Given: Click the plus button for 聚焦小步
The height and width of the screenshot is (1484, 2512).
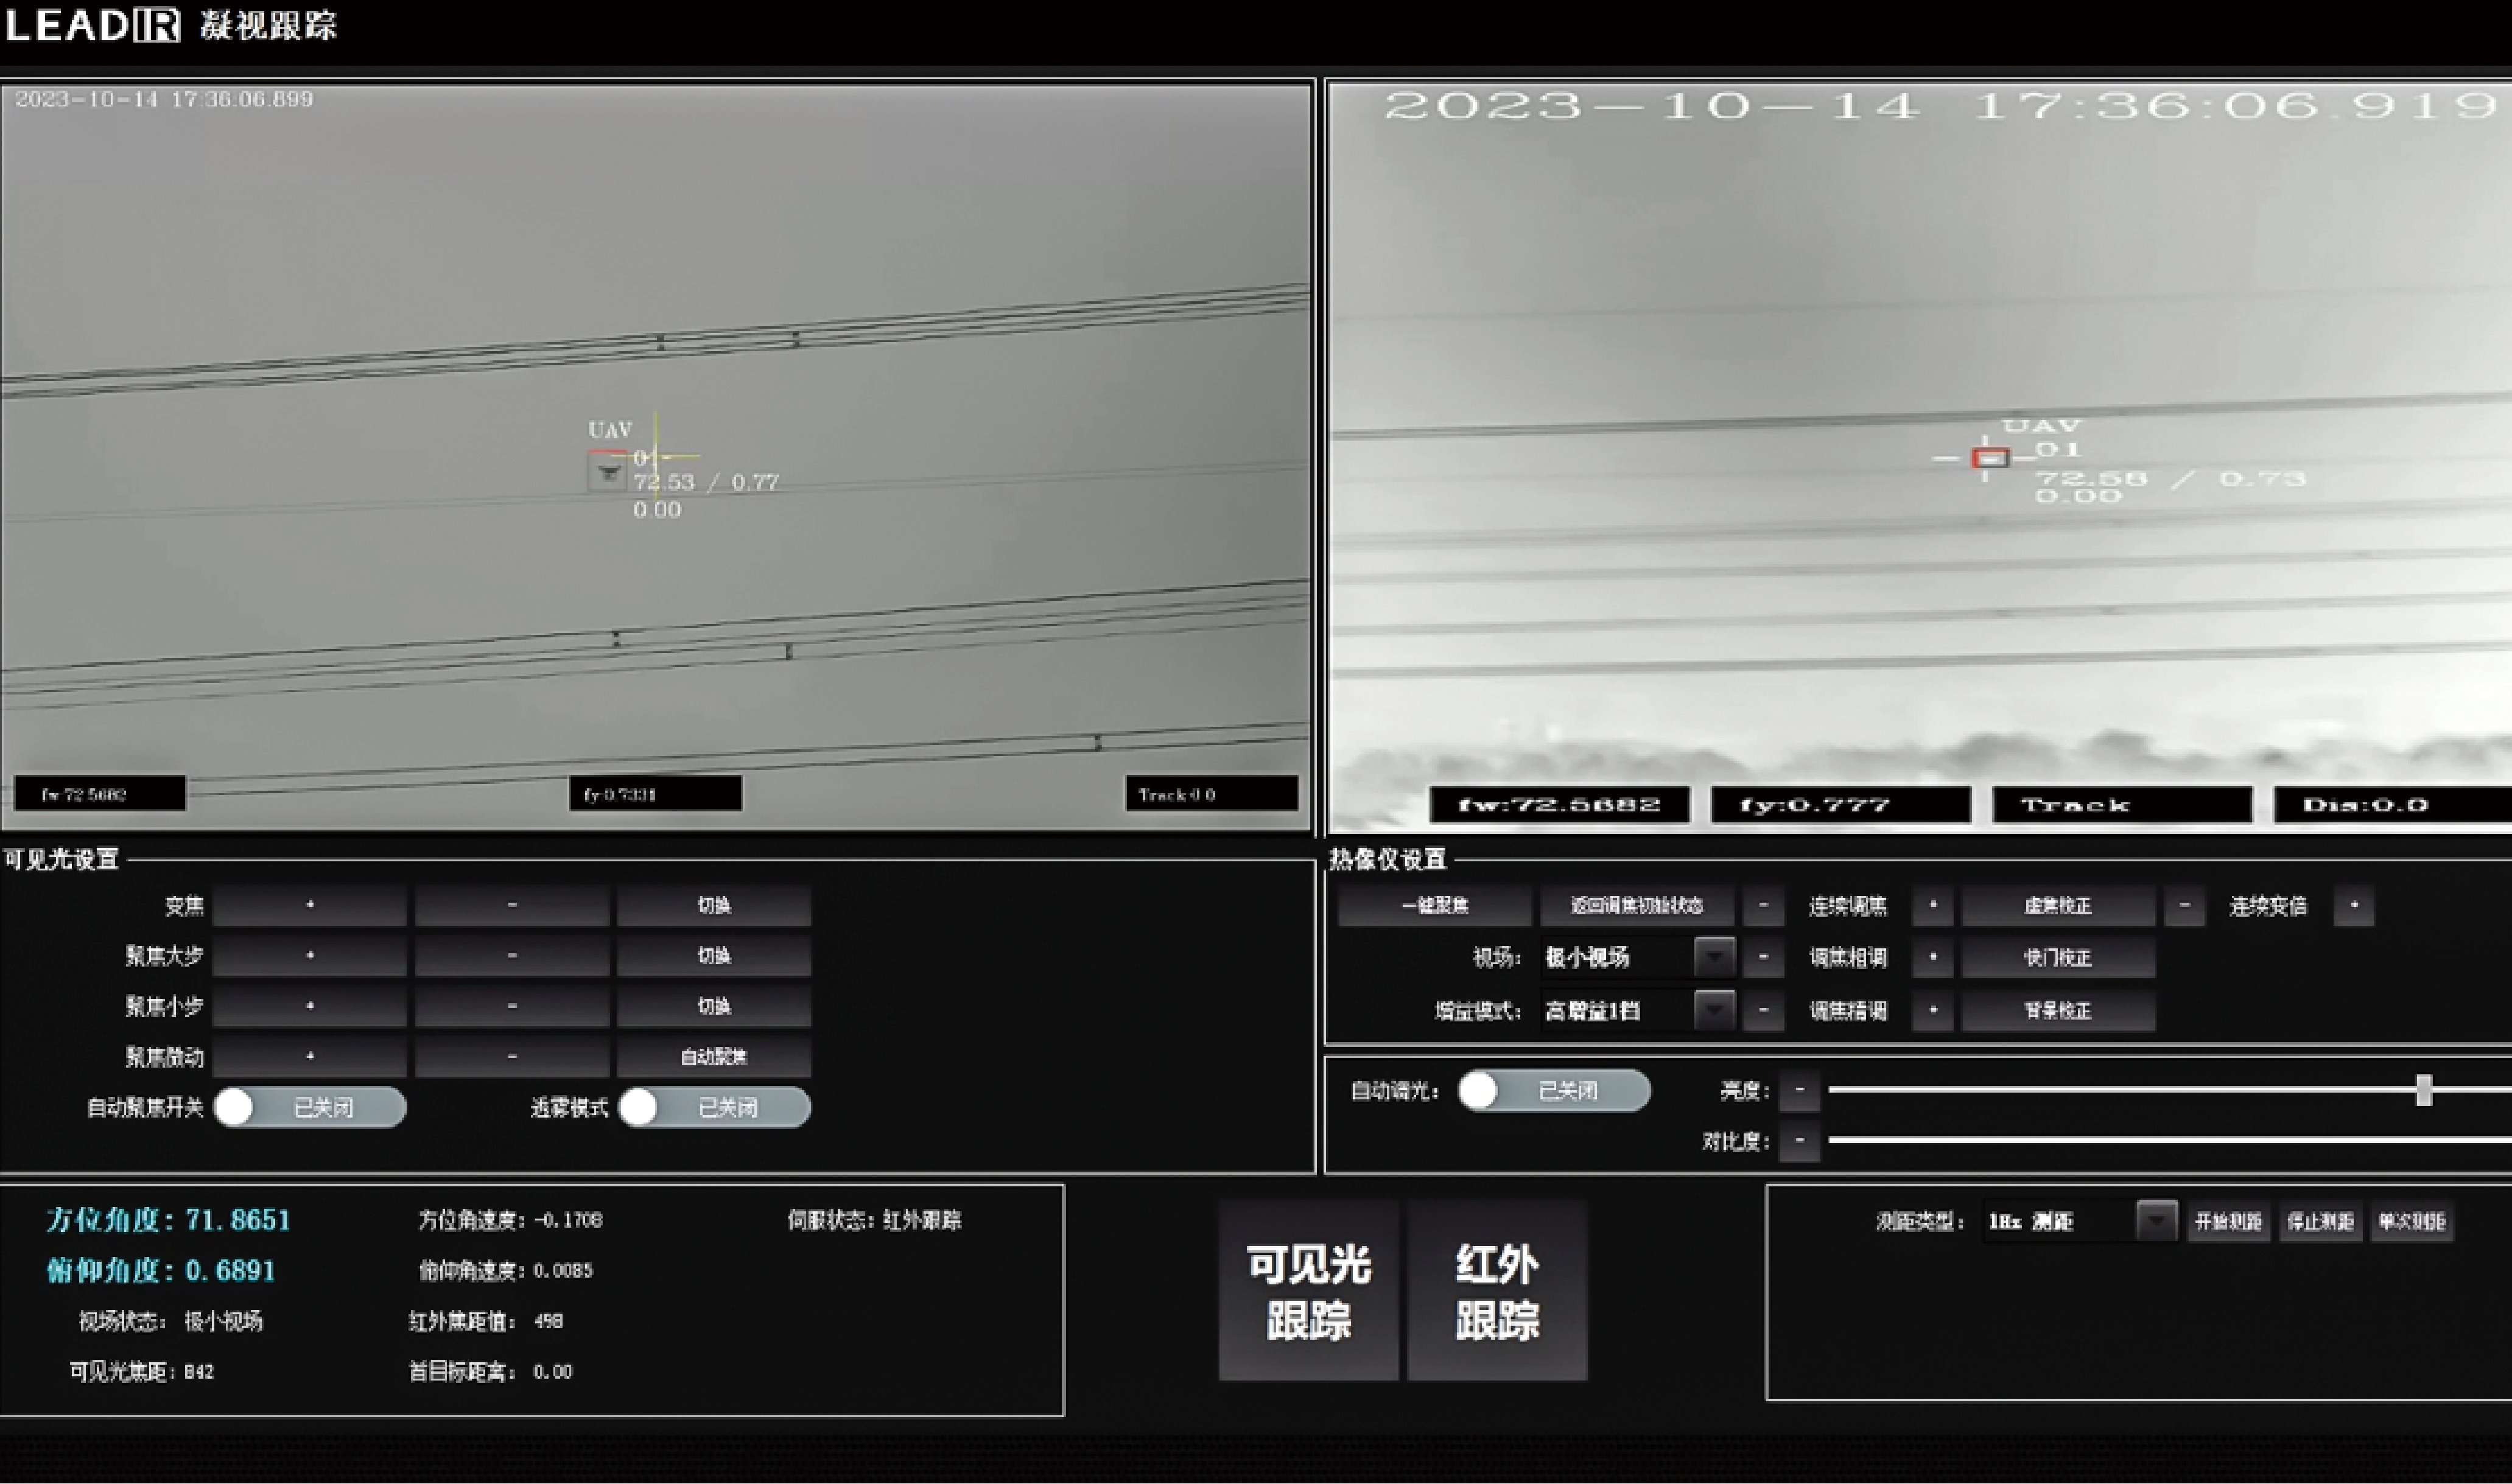Looking at the screenshot, I should (x=309, y=1006).
